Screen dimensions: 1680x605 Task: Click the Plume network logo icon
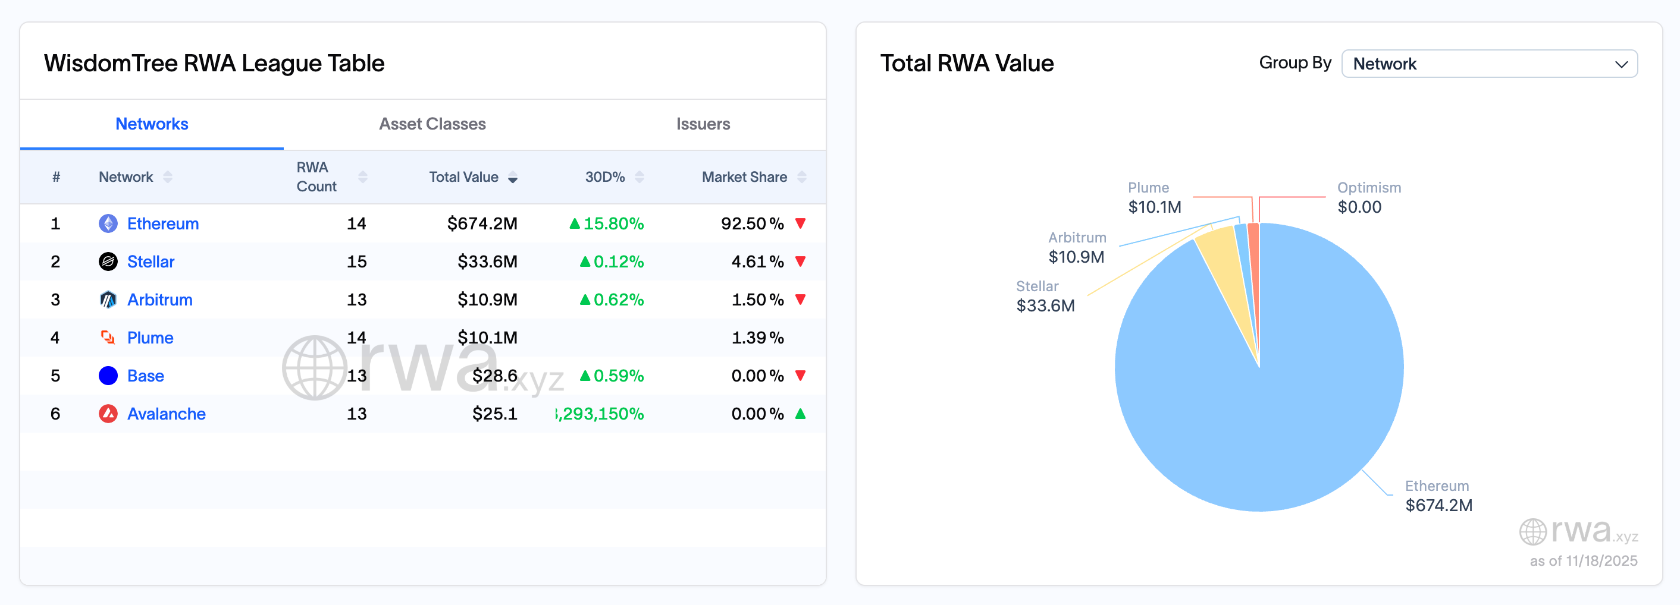click(108, 338)
